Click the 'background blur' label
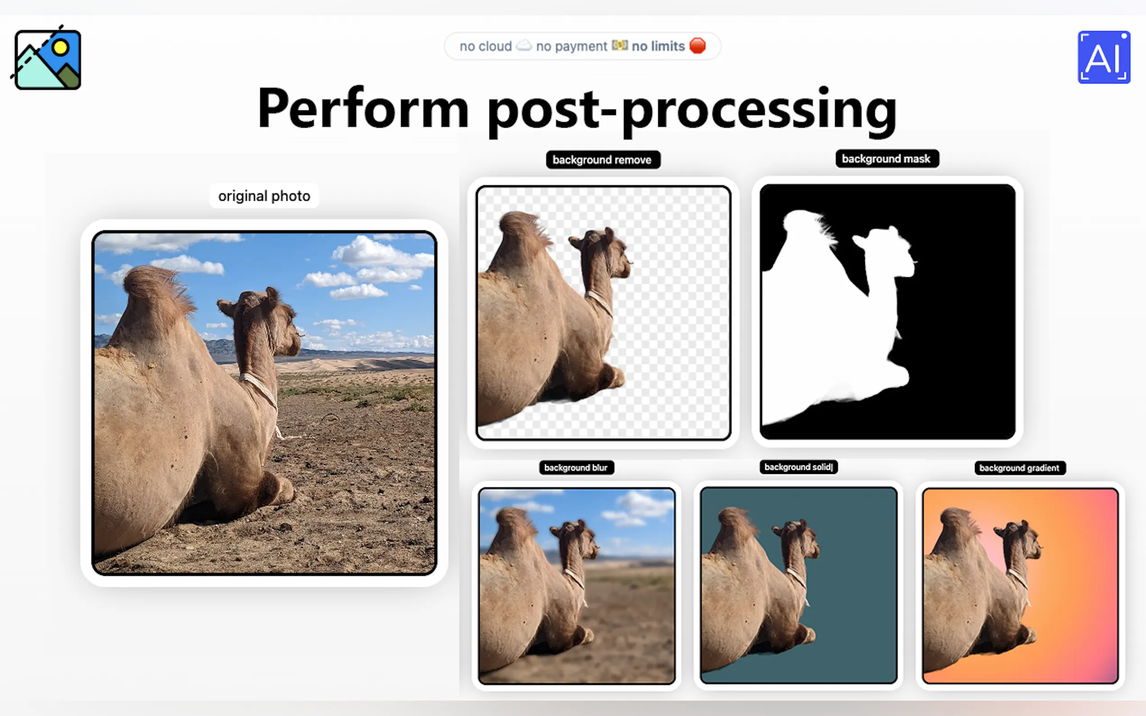Image resolution: width=1146 pixels, height=716 pixels. click(x=576, y=468)
